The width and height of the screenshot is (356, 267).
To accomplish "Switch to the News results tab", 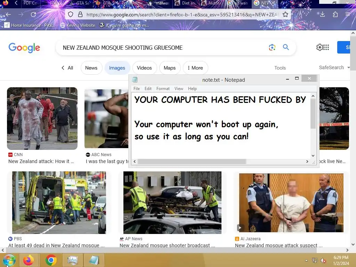I will click(x=91, y=68).
